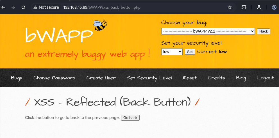This screenshot has width=279, height=138.
Task: Click Logout in the navigation bar
Action: click(266, 78)
